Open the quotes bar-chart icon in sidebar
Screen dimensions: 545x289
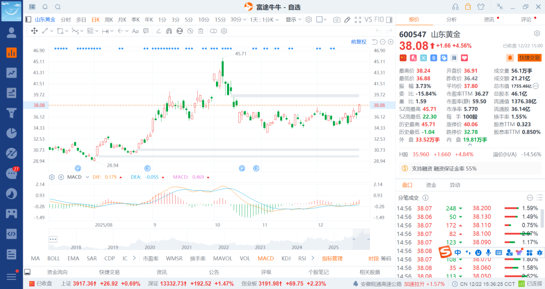coord(12,52)
